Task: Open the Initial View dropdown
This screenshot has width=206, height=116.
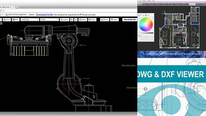Action: click(30, 20)
